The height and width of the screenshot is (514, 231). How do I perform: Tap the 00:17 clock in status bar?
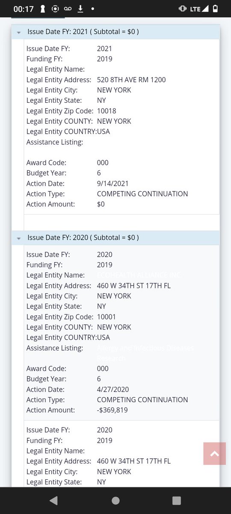coord(24,9)
